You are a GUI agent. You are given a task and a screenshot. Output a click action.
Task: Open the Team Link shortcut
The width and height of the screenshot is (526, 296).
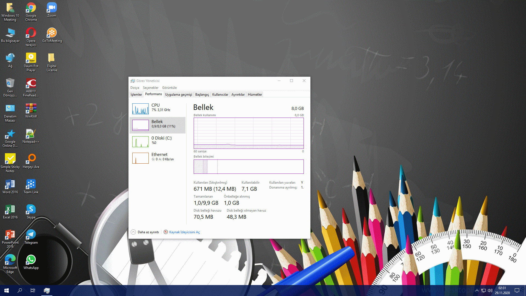[31, 186]
